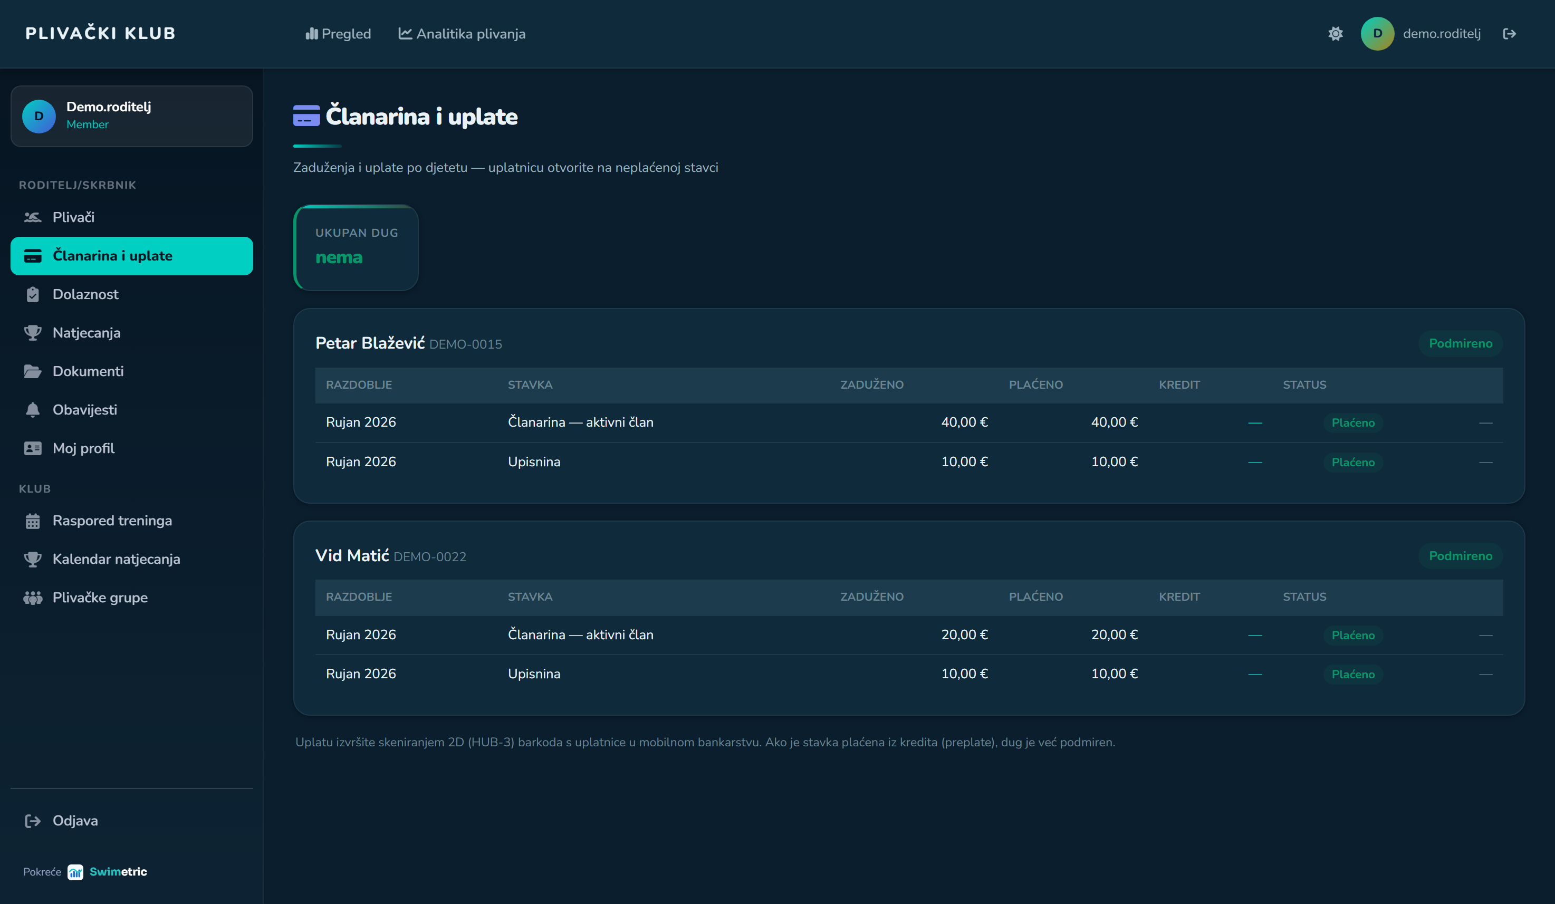1555x904 pixels.
Task: Click the group icon beside Plivačke grupe
Action: click(33, 598)
